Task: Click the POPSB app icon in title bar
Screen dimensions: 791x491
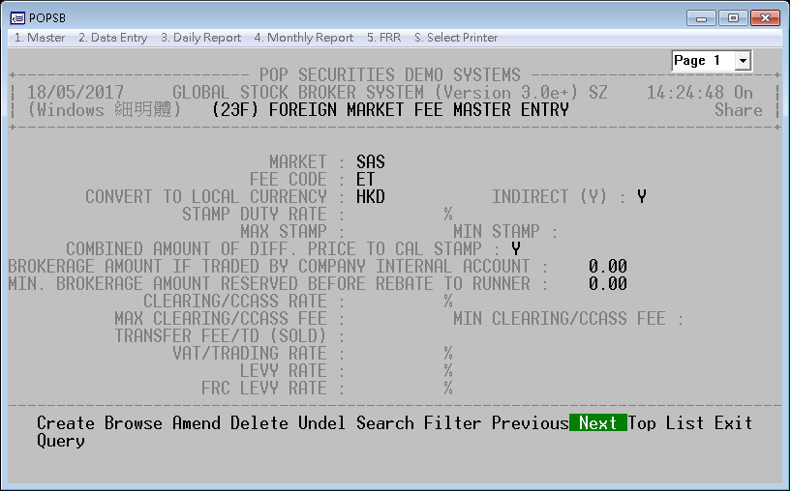Action: coord(17,18)
